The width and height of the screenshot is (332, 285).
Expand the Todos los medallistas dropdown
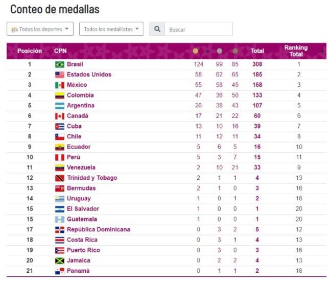tap(111, 29)
